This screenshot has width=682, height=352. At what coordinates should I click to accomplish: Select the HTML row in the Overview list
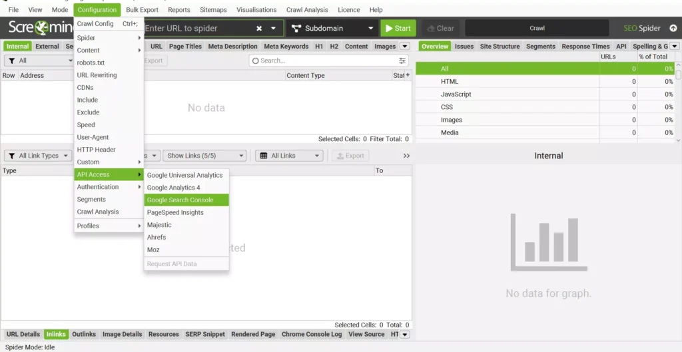point(545,81)
